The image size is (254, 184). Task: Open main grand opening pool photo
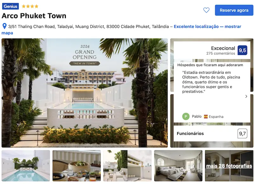(84, 93)
